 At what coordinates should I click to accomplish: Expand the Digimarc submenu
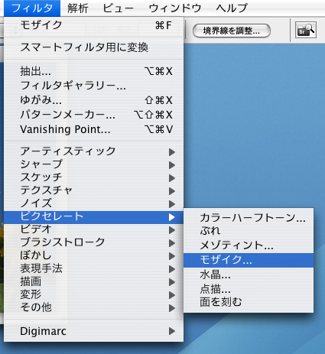point(93,331)
